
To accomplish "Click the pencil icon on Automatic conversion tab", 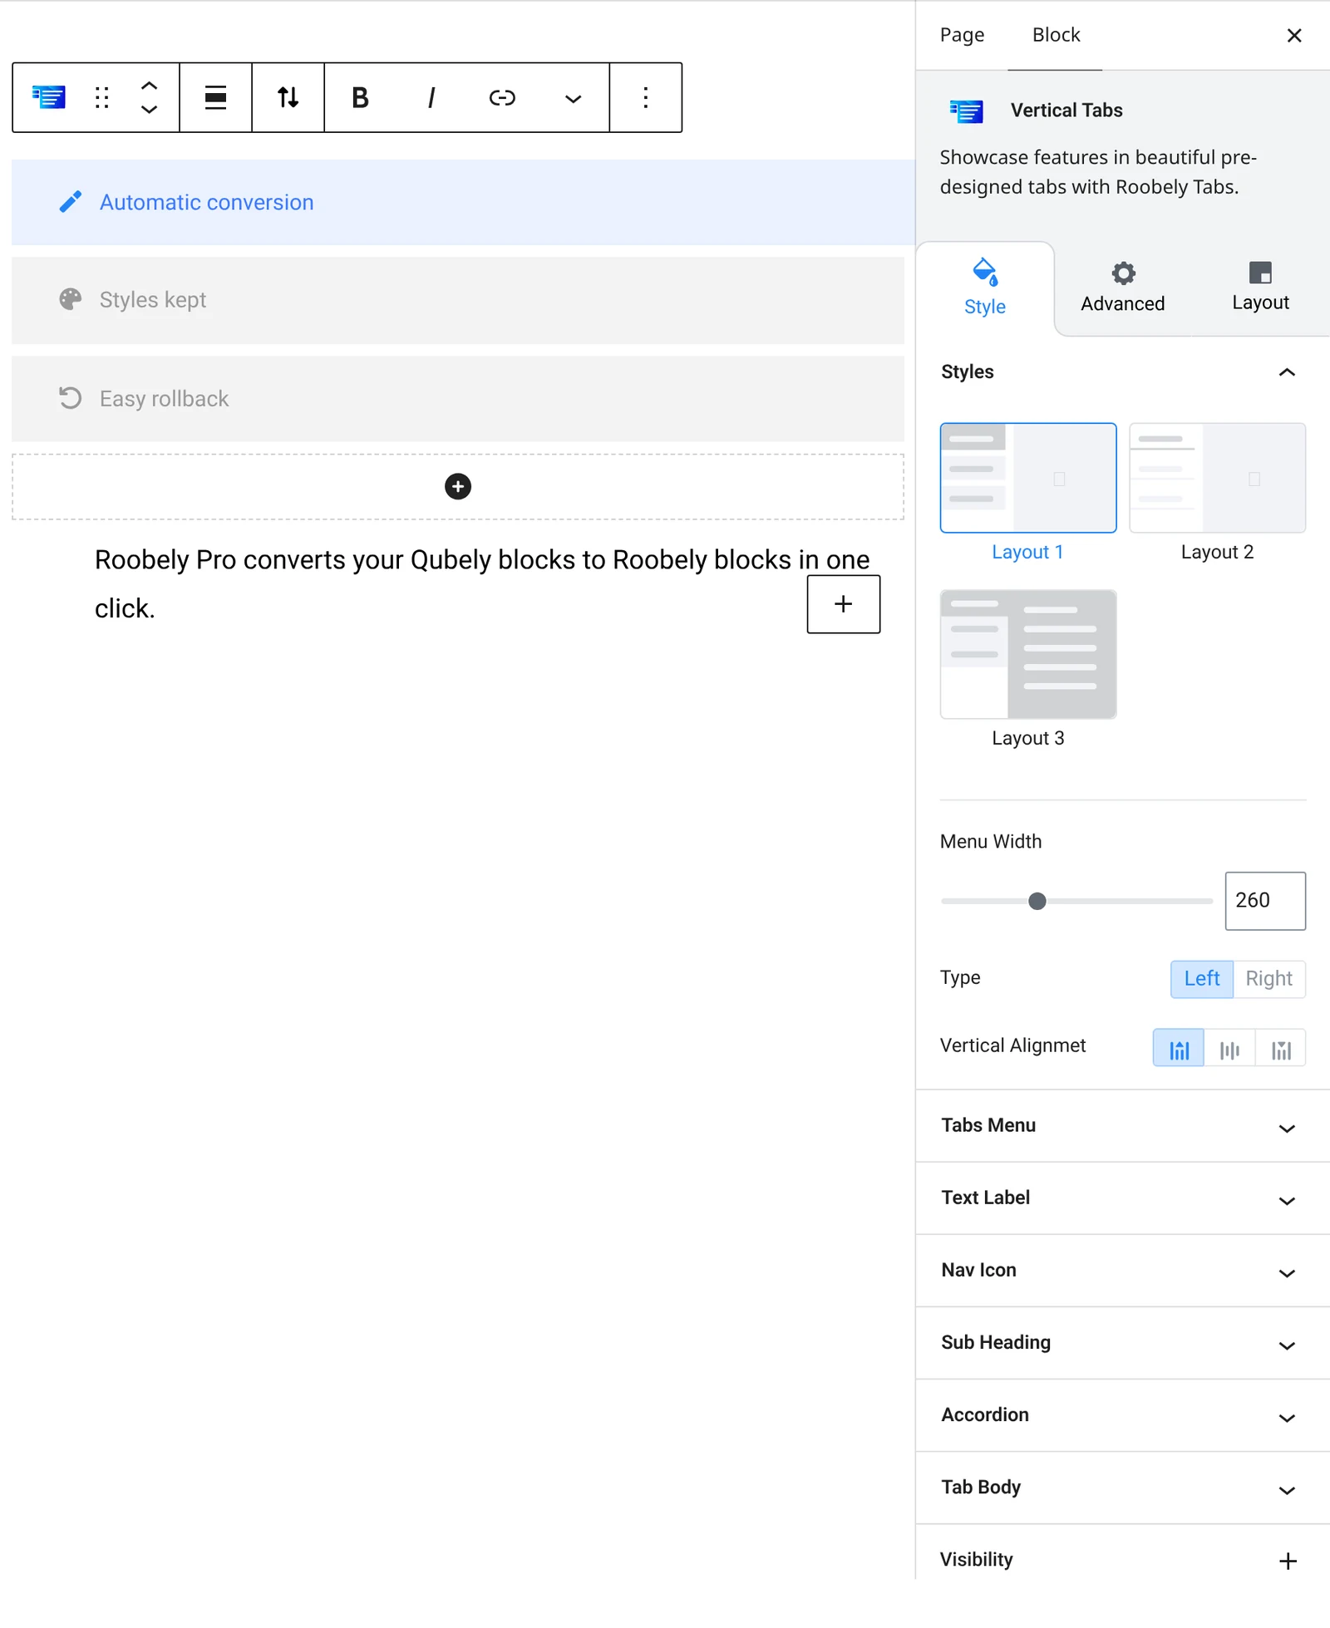I will pyautogui.click(x=71, y=202).
